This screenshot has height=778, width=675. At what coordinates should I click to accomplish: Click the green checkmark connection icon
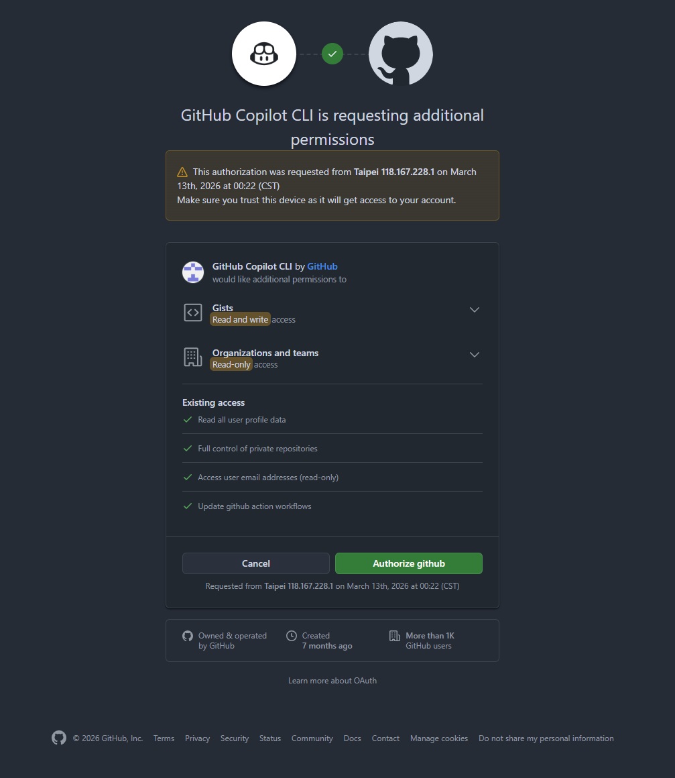(x=332, y=54)
